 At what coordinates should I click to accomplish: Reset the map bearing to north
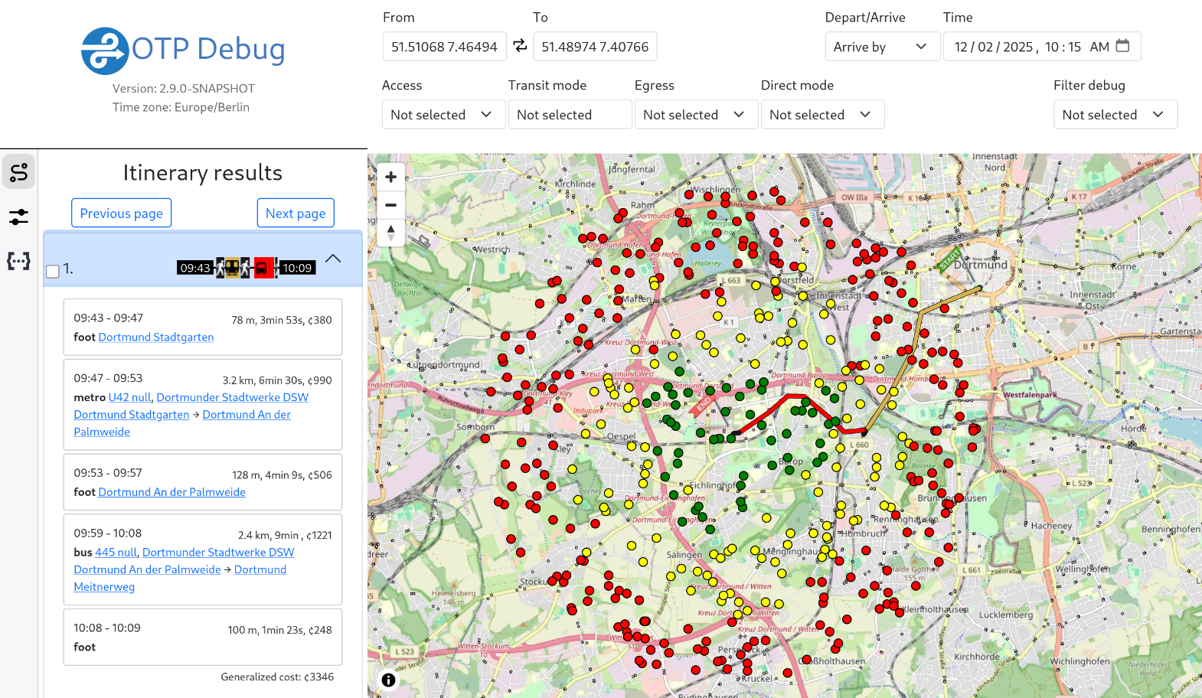coord(390,233)
